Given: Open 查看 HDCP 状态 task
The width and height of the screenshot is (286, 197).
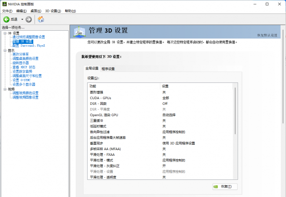Looking at the screenshot, I should (x=24, y=67).
